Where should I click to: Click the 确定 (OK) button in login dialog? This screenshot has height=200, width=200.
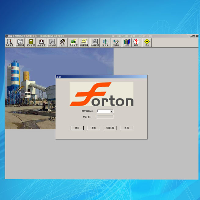click(77, 128)
